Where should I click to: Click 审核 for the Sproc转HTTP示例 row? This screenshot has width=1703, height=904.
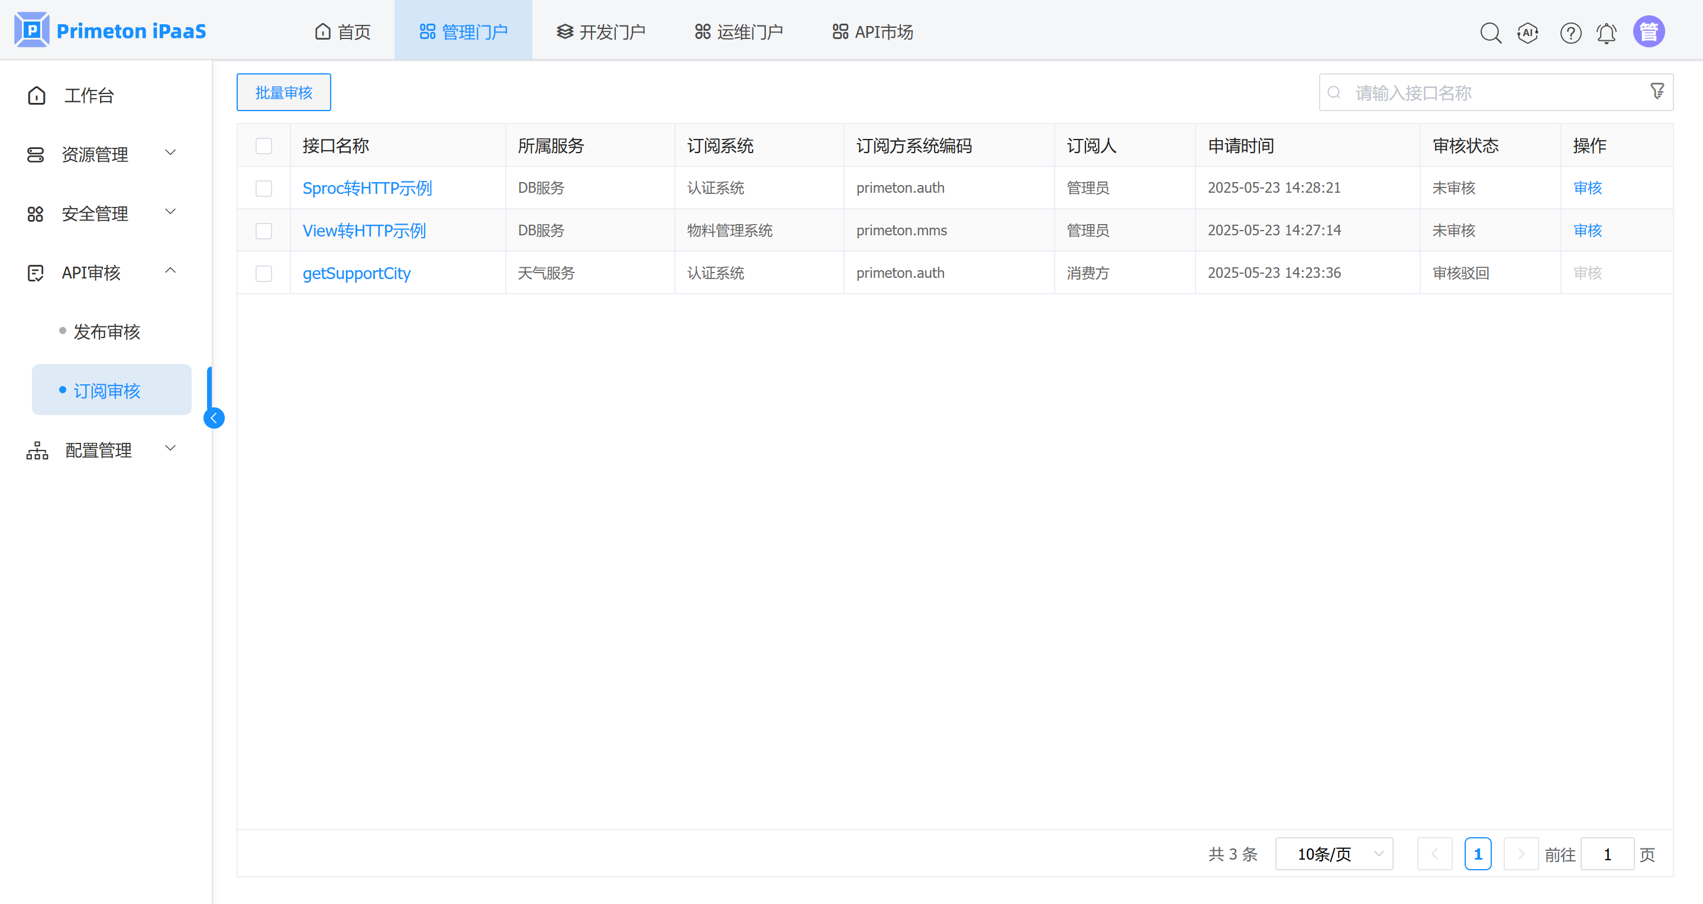1586,187
